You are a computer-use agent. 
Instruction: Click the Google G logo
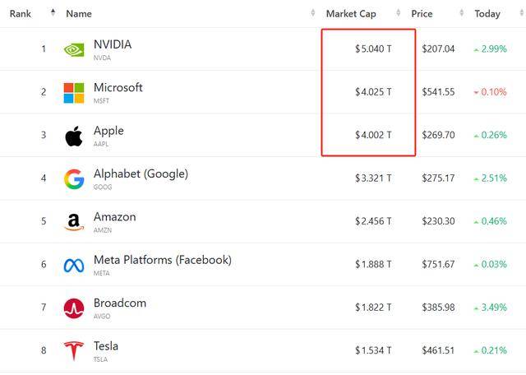pyautogui.click(x=74, y=179)
